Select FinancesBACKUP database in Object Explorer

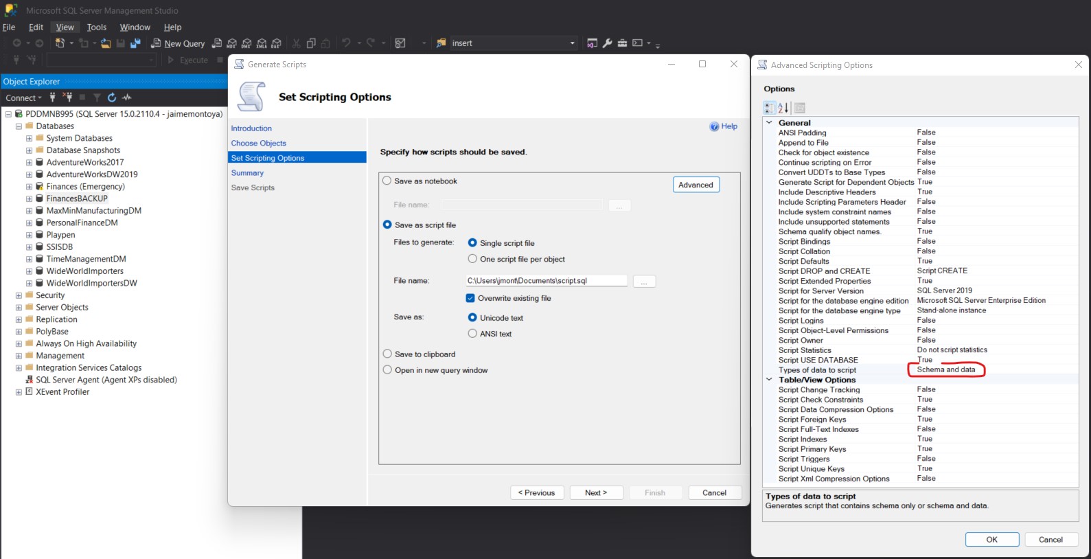coord(77,198)
